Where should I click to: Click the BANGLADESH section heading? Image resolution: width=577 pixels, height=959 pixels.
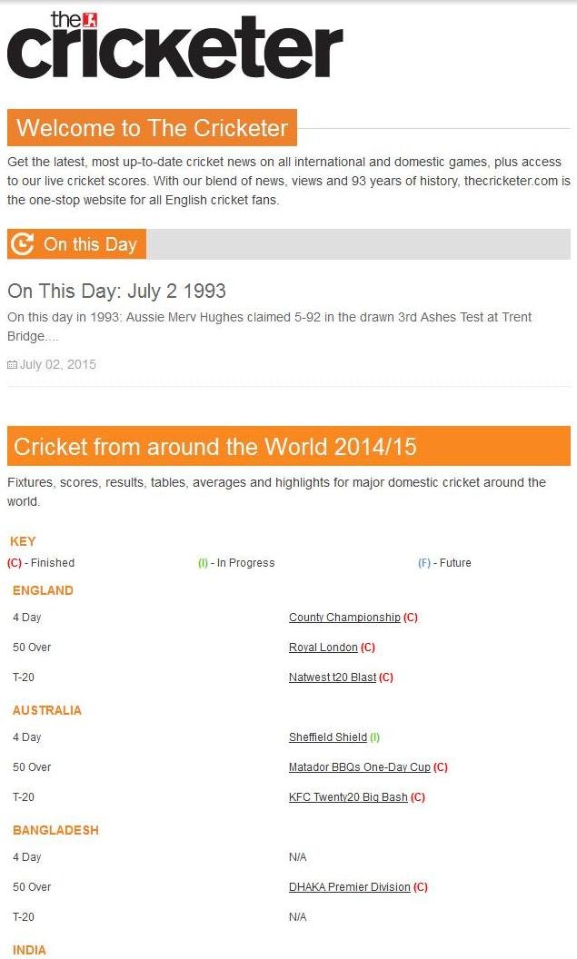(55, 830)
